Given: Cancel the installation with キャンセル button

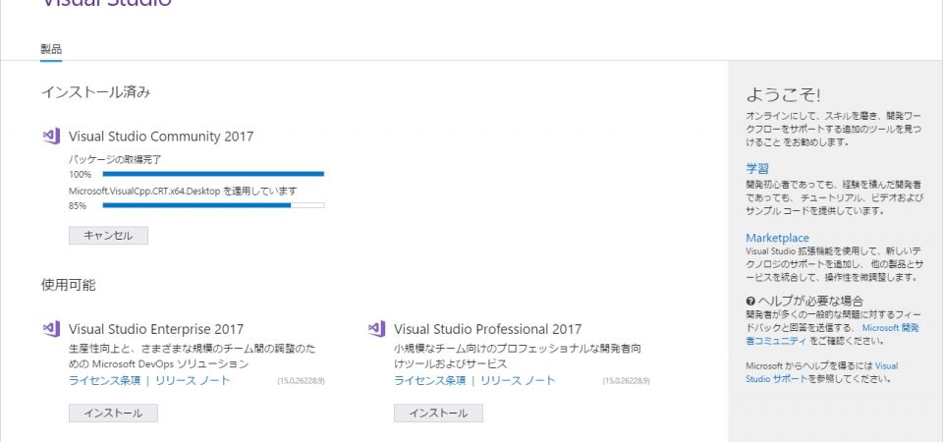Looking at the screenshot, I should click(108, 235).
